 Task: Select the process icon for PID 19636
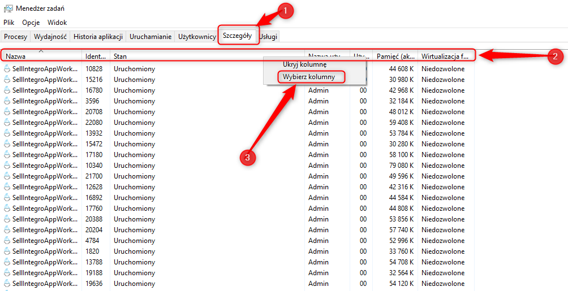[x=7, y=284]
